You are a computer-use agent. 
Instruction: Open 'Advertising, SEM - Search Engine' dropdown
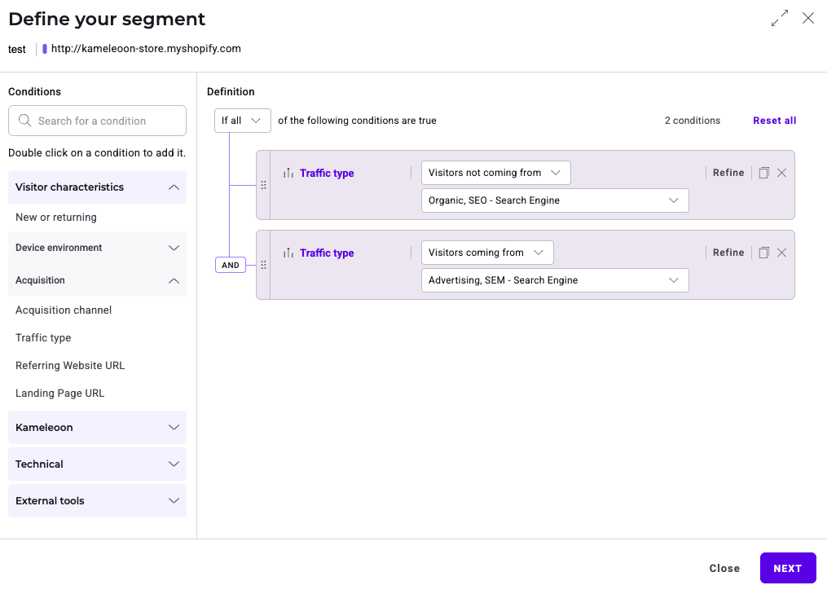[554, 280]
